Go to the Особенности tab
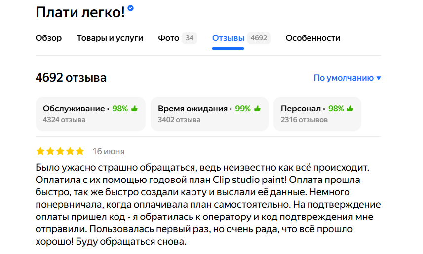 coord(313,38)
